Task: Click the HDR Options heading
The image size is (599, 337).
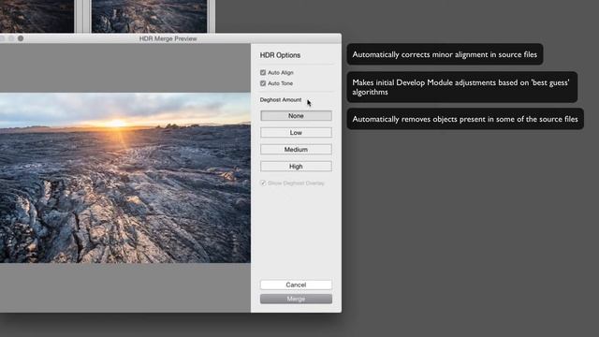Action: tap(280, 55)
